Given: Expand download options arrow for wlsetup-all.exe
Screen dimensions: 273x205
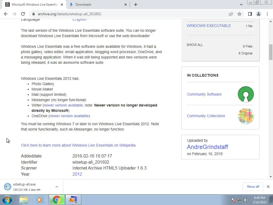Looking at the screenshot, I should (57, 187).
